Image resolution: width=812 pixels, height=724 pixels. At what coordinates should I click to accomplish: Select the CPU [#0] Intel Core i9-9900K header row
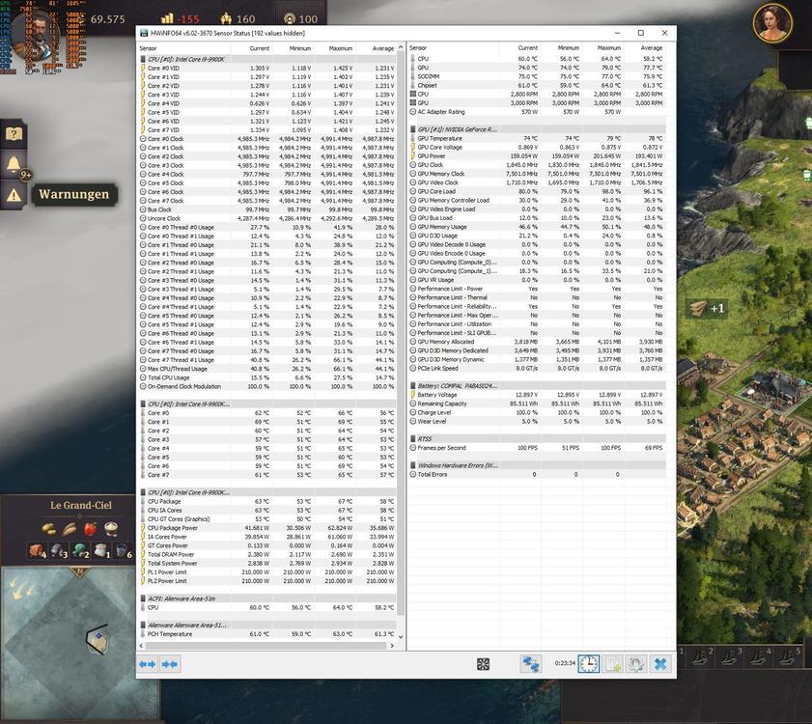point(188,59)
